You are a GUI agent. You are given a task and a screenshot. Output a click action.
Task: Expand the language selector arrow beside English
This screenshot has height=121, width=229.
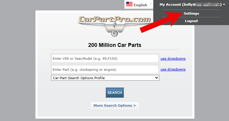pyautogui.click(x=151, y=4)
